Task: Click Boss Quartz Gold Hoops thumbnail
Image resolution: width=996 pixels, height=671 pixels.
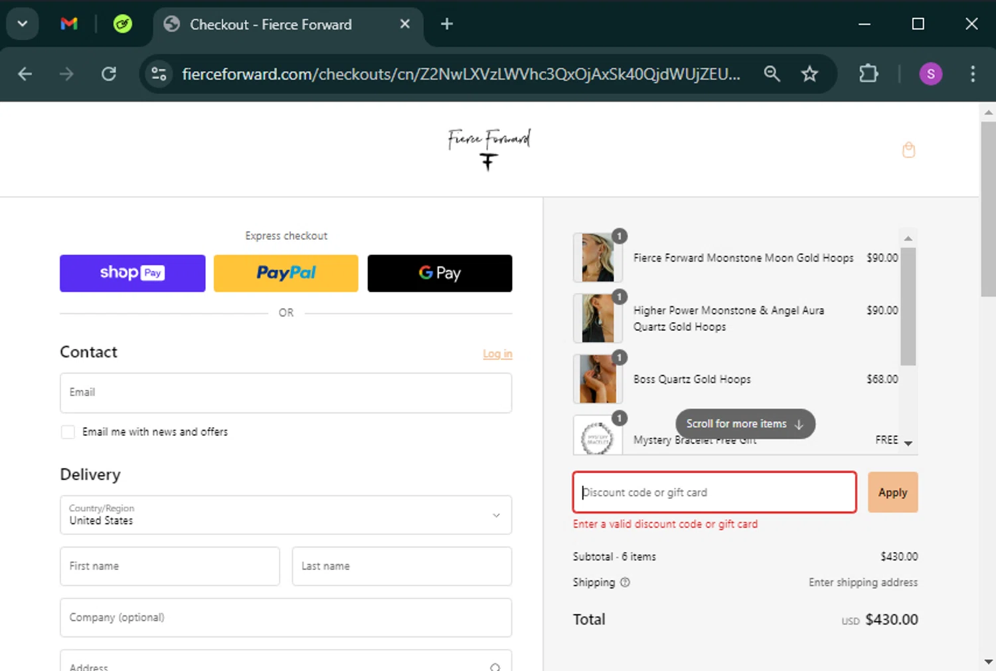Action: click(598, 379)
